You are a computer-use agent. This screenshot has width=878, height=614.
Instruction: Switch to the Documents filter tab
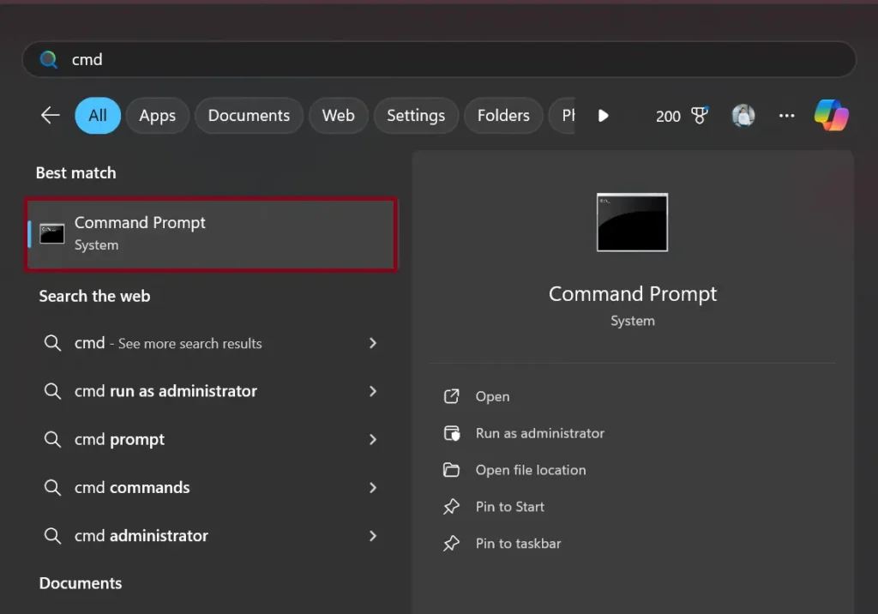pyautogui.click(x=249, y=116)
